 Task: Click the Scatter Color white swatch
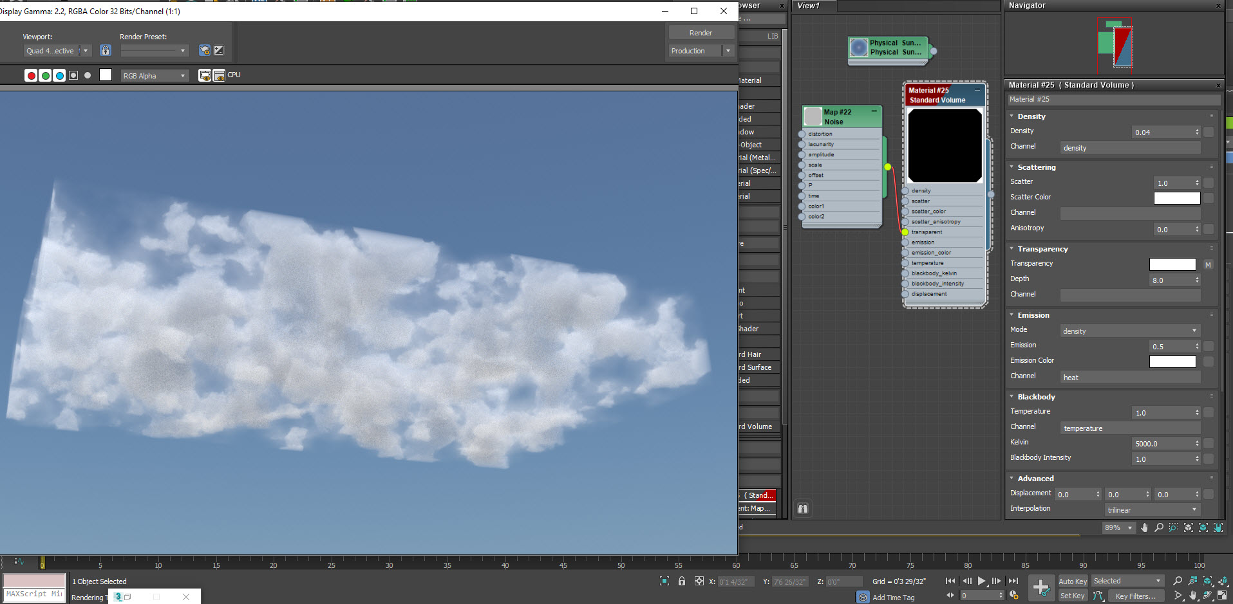(1177, 197)
